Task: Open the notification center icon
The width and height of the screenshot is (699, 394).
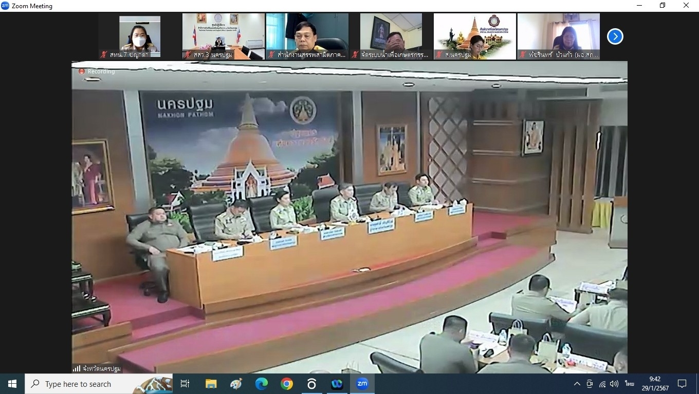Action: pyautogui.click(x=682, y=384)
